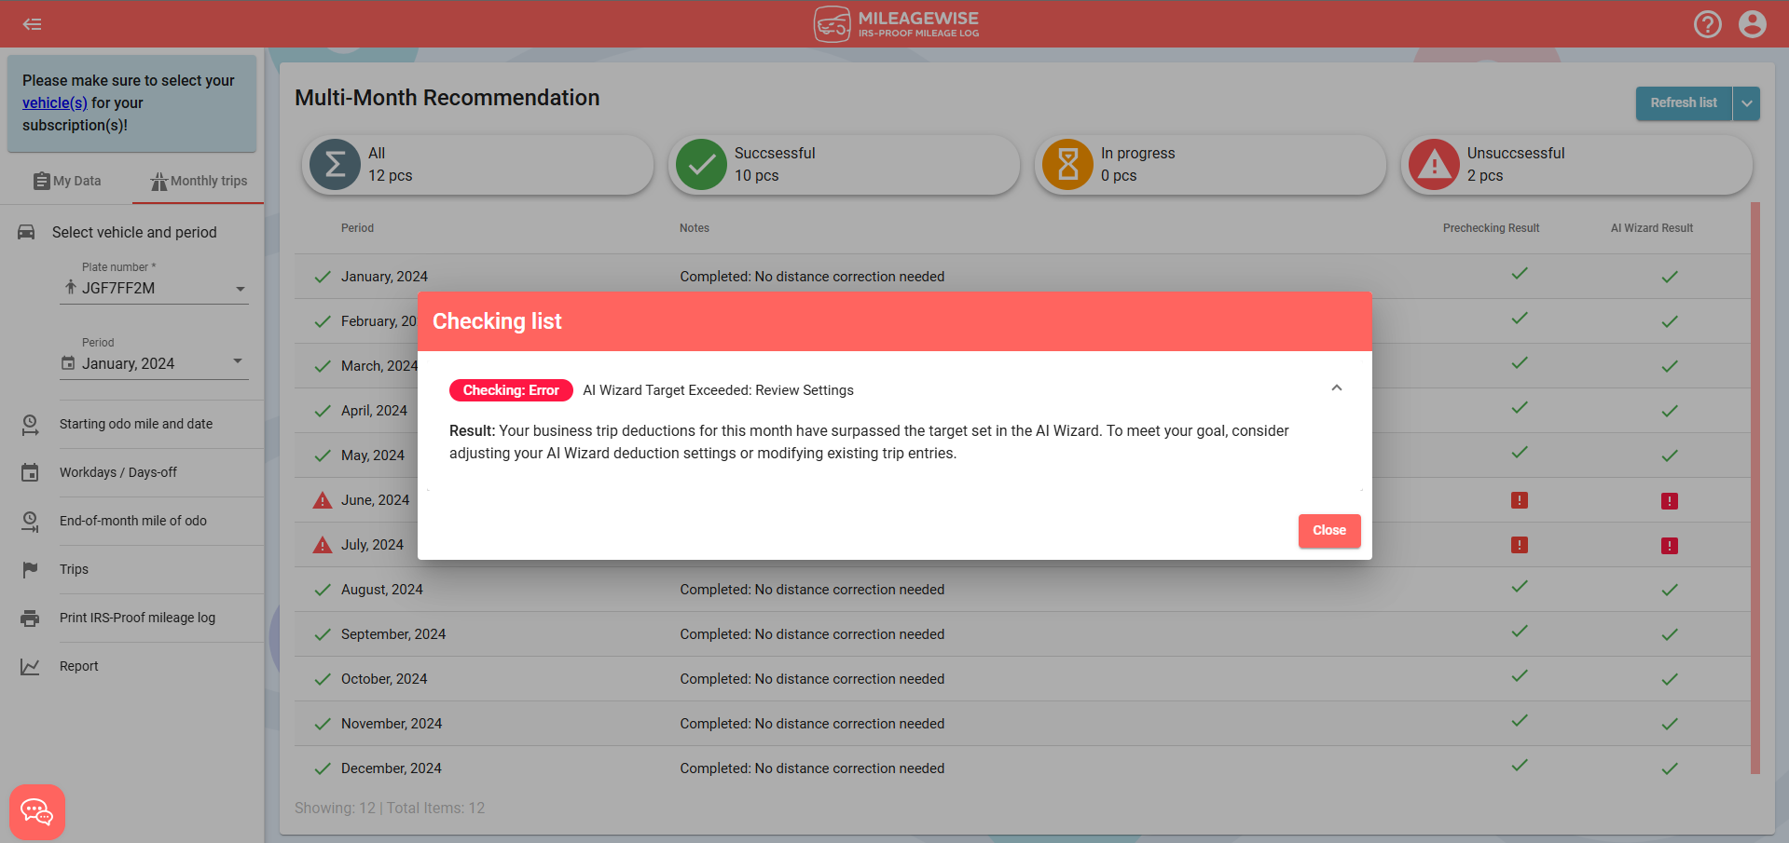1789x843 pixels.
Task: Click the Prechecking Result column header
Action: click(1491, 228)
